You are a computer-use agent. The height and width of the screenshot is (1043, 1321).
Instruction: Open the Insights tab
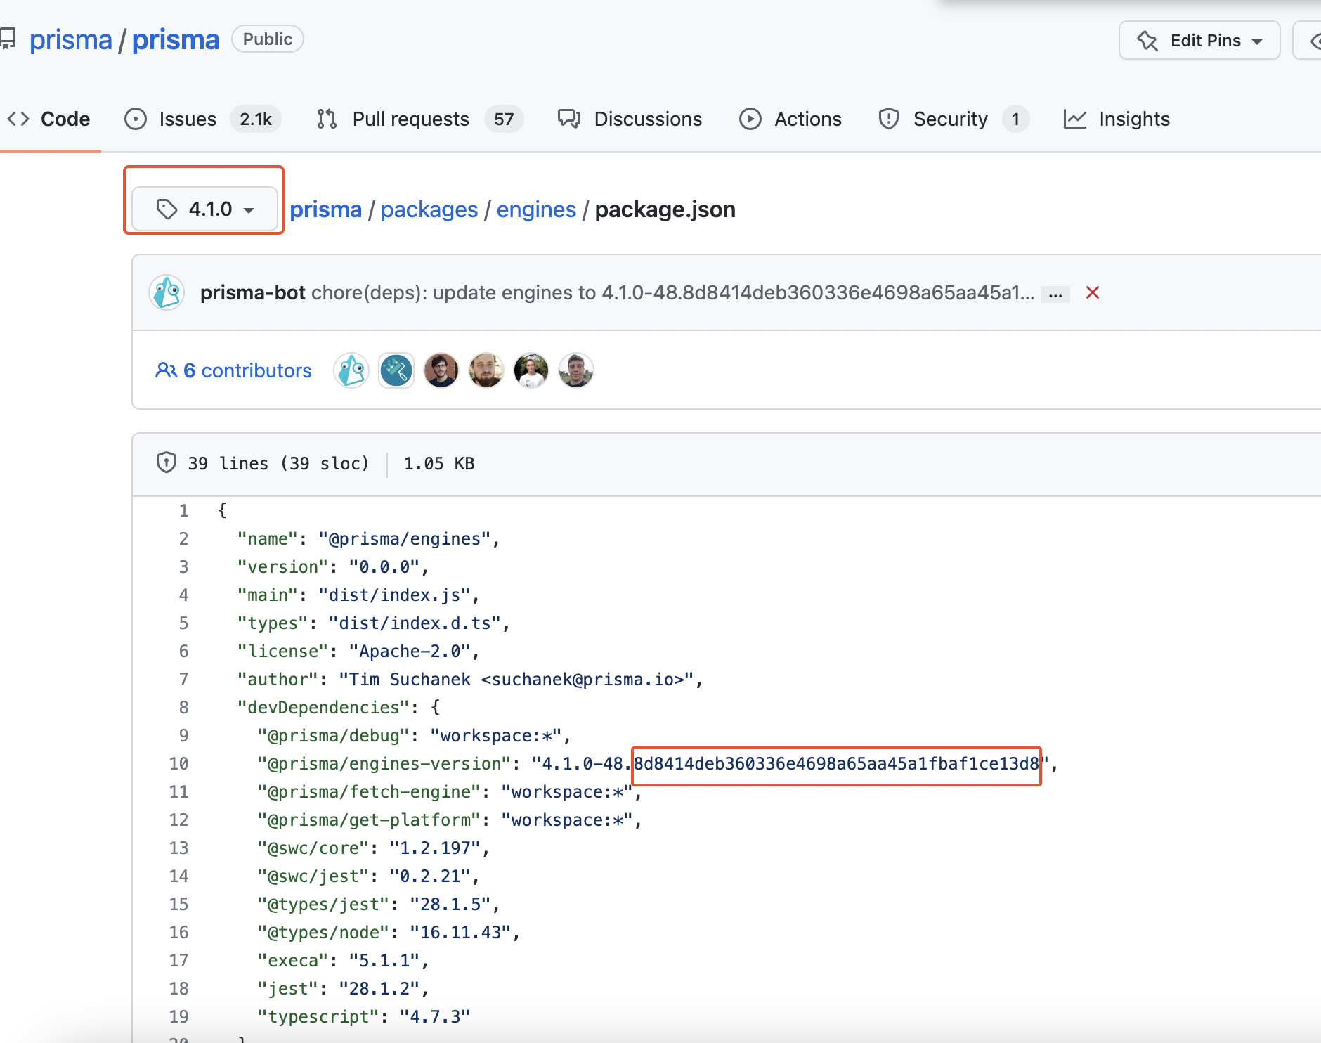(1117, 119)
